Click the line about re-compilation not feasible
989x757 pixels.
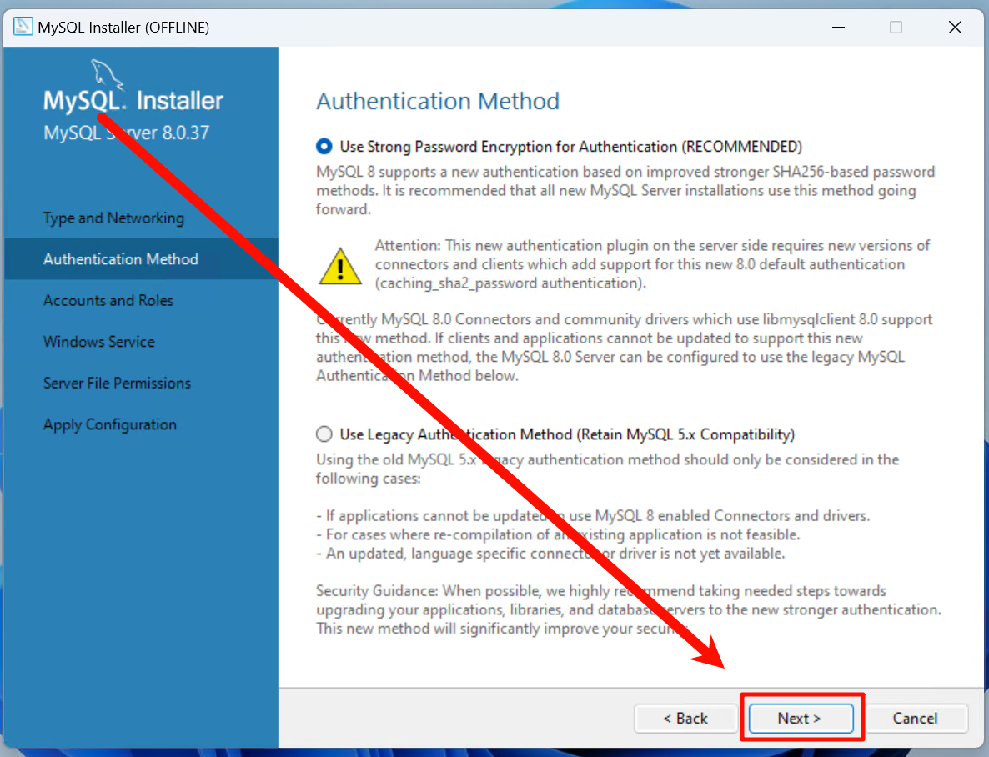558,534
